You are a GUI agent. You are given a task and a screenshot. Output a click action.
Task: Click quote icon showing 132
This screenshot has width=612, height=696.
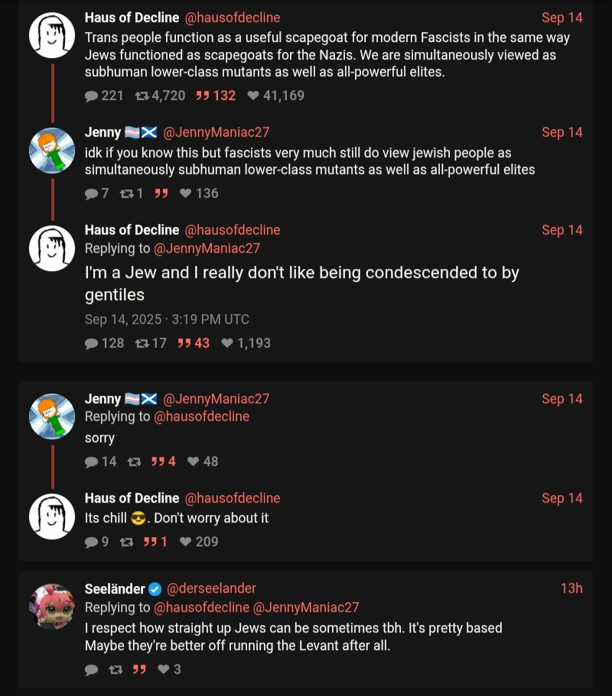click(203, 96)
